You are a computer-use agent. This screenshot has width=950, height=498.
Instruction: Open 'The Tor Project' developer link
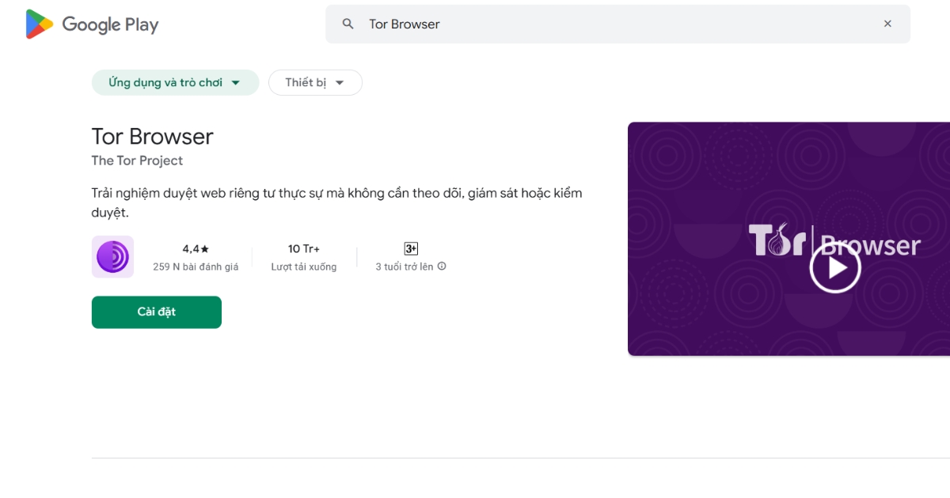point(137,160)
